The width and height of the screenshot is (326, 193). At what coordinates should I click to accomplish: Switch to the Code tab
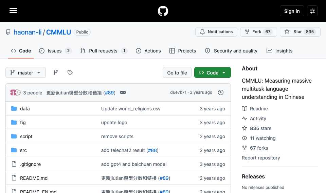pos(21,51)
